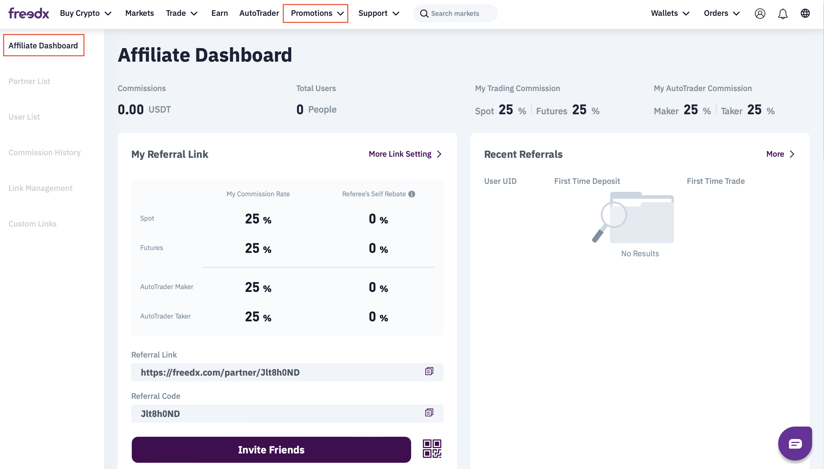Click the freedx logo
Screen dimensions: 824x469
[x=29, y=13]
